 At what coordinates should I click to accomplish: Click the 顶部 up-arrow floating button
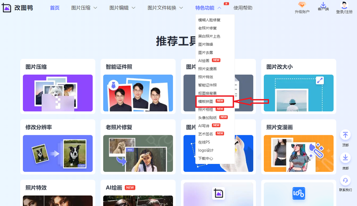pos(346,135)
